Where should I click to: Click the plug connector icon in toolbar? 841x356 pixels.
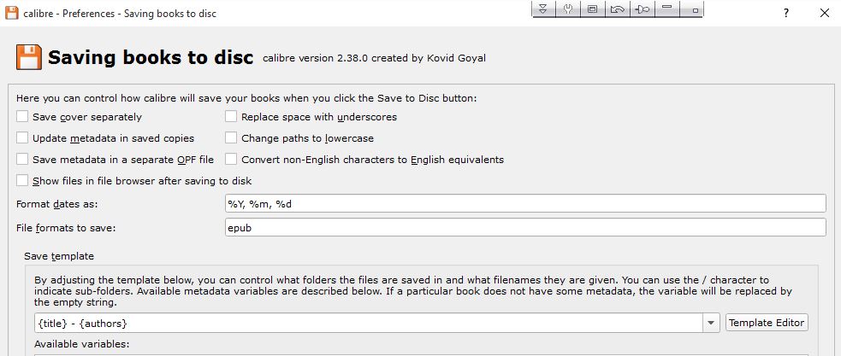click(x=643, y=9)
